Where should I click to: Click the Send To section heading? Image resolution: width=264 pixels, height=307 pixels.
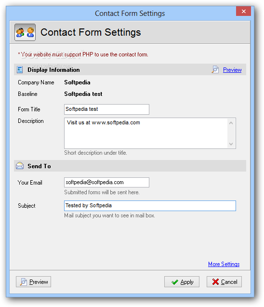39,166
